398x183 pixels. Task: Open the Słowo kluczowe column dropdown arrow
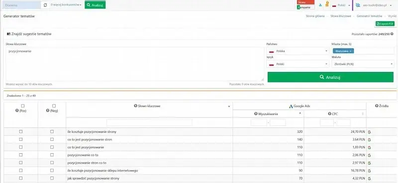tap(229, 107)
